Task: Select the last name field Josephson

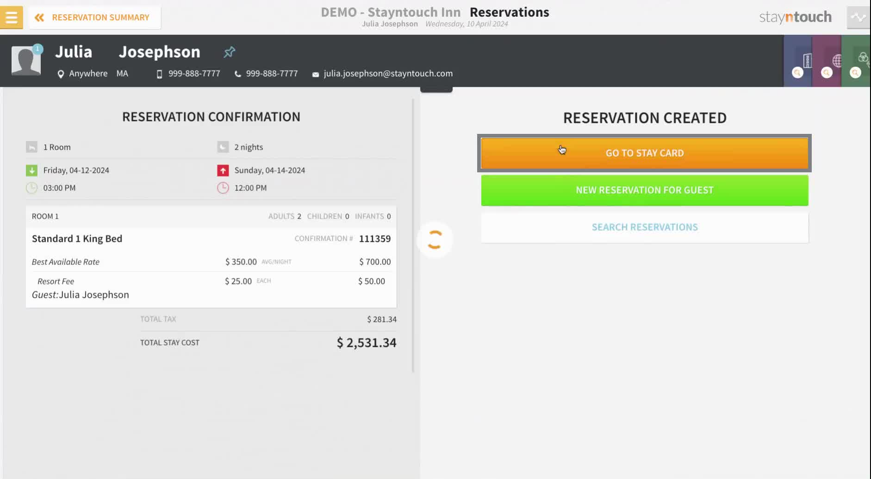Action: (159, 52)
